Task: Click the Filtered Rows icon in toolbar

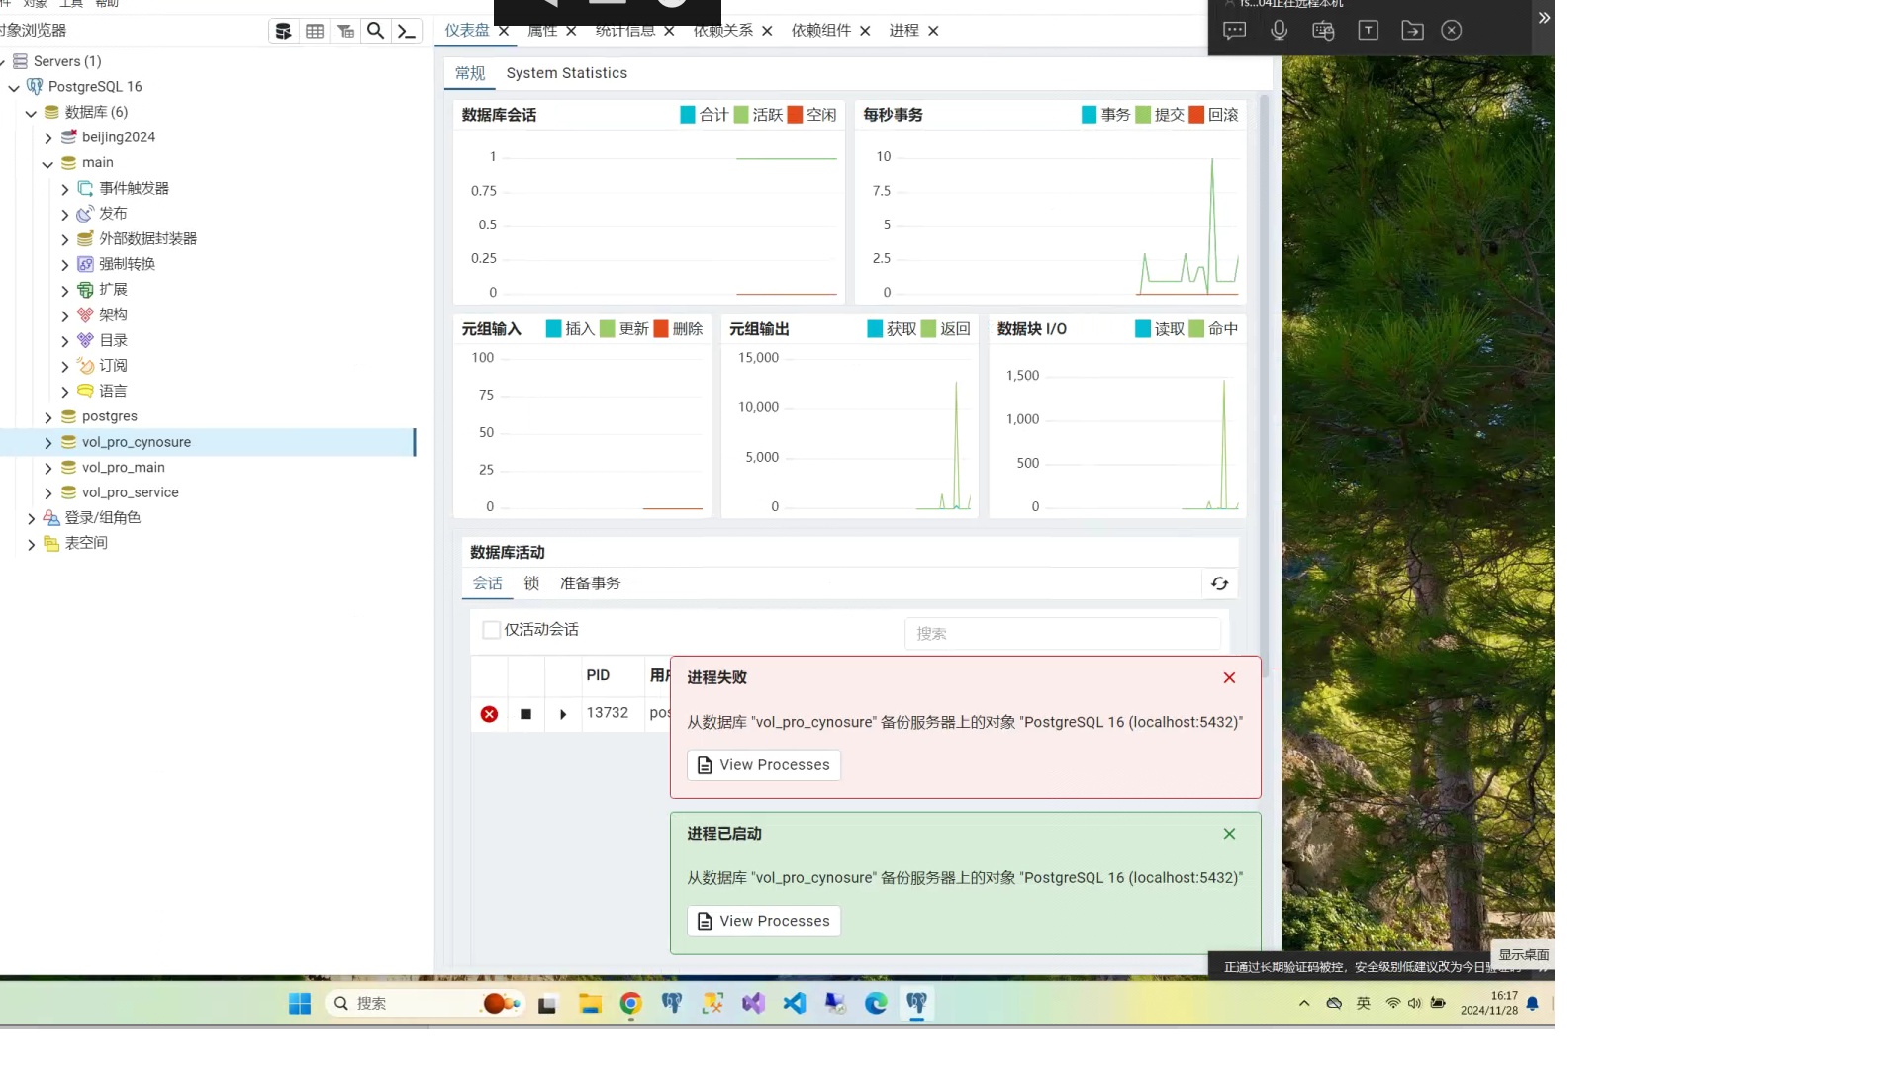Action: (x=345, y=31)
